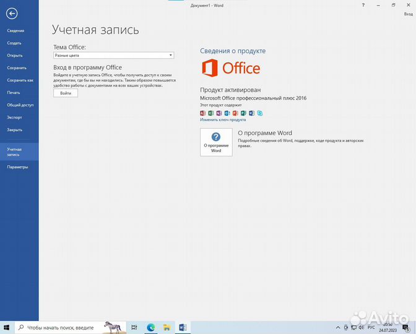The width and height of the screenshot is (416, 334).
Task: Launch Microsoft Edge from taskbar
Action: tap(150, 328)
